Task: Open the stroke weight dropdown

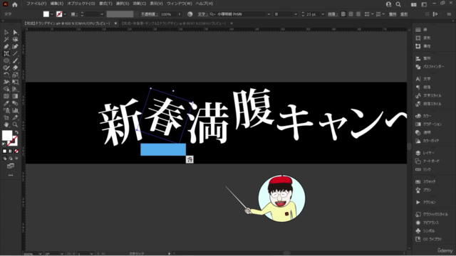Action: coord(102,14)
